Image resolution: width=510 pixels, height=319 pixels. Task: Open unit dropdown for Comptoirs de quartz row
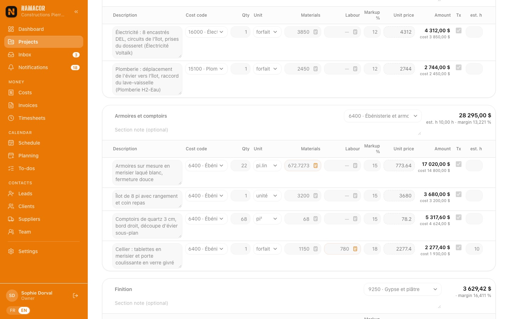[267, 219]
